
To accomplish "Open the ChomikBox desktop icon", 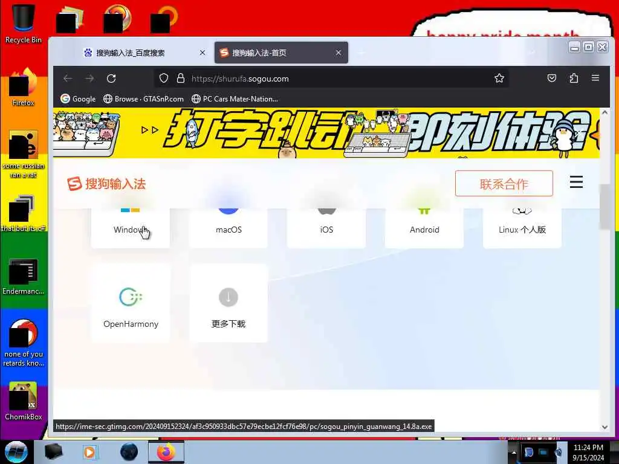I will pyautogui.click(x=24, y=401).
